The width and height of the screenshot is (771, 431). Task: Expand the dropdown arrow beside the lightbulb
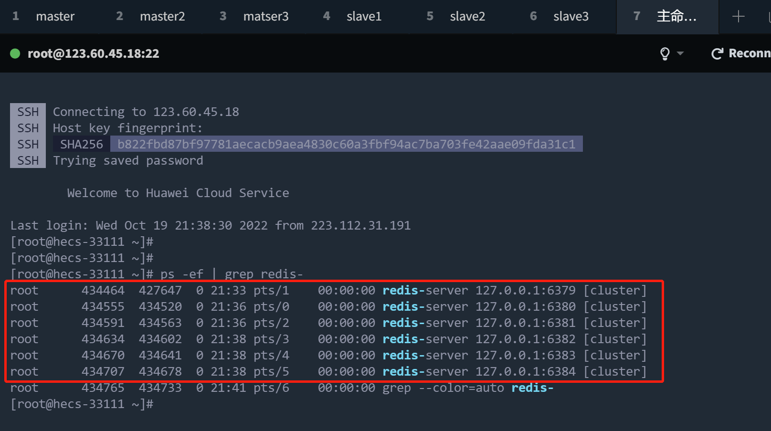(680, 53)
